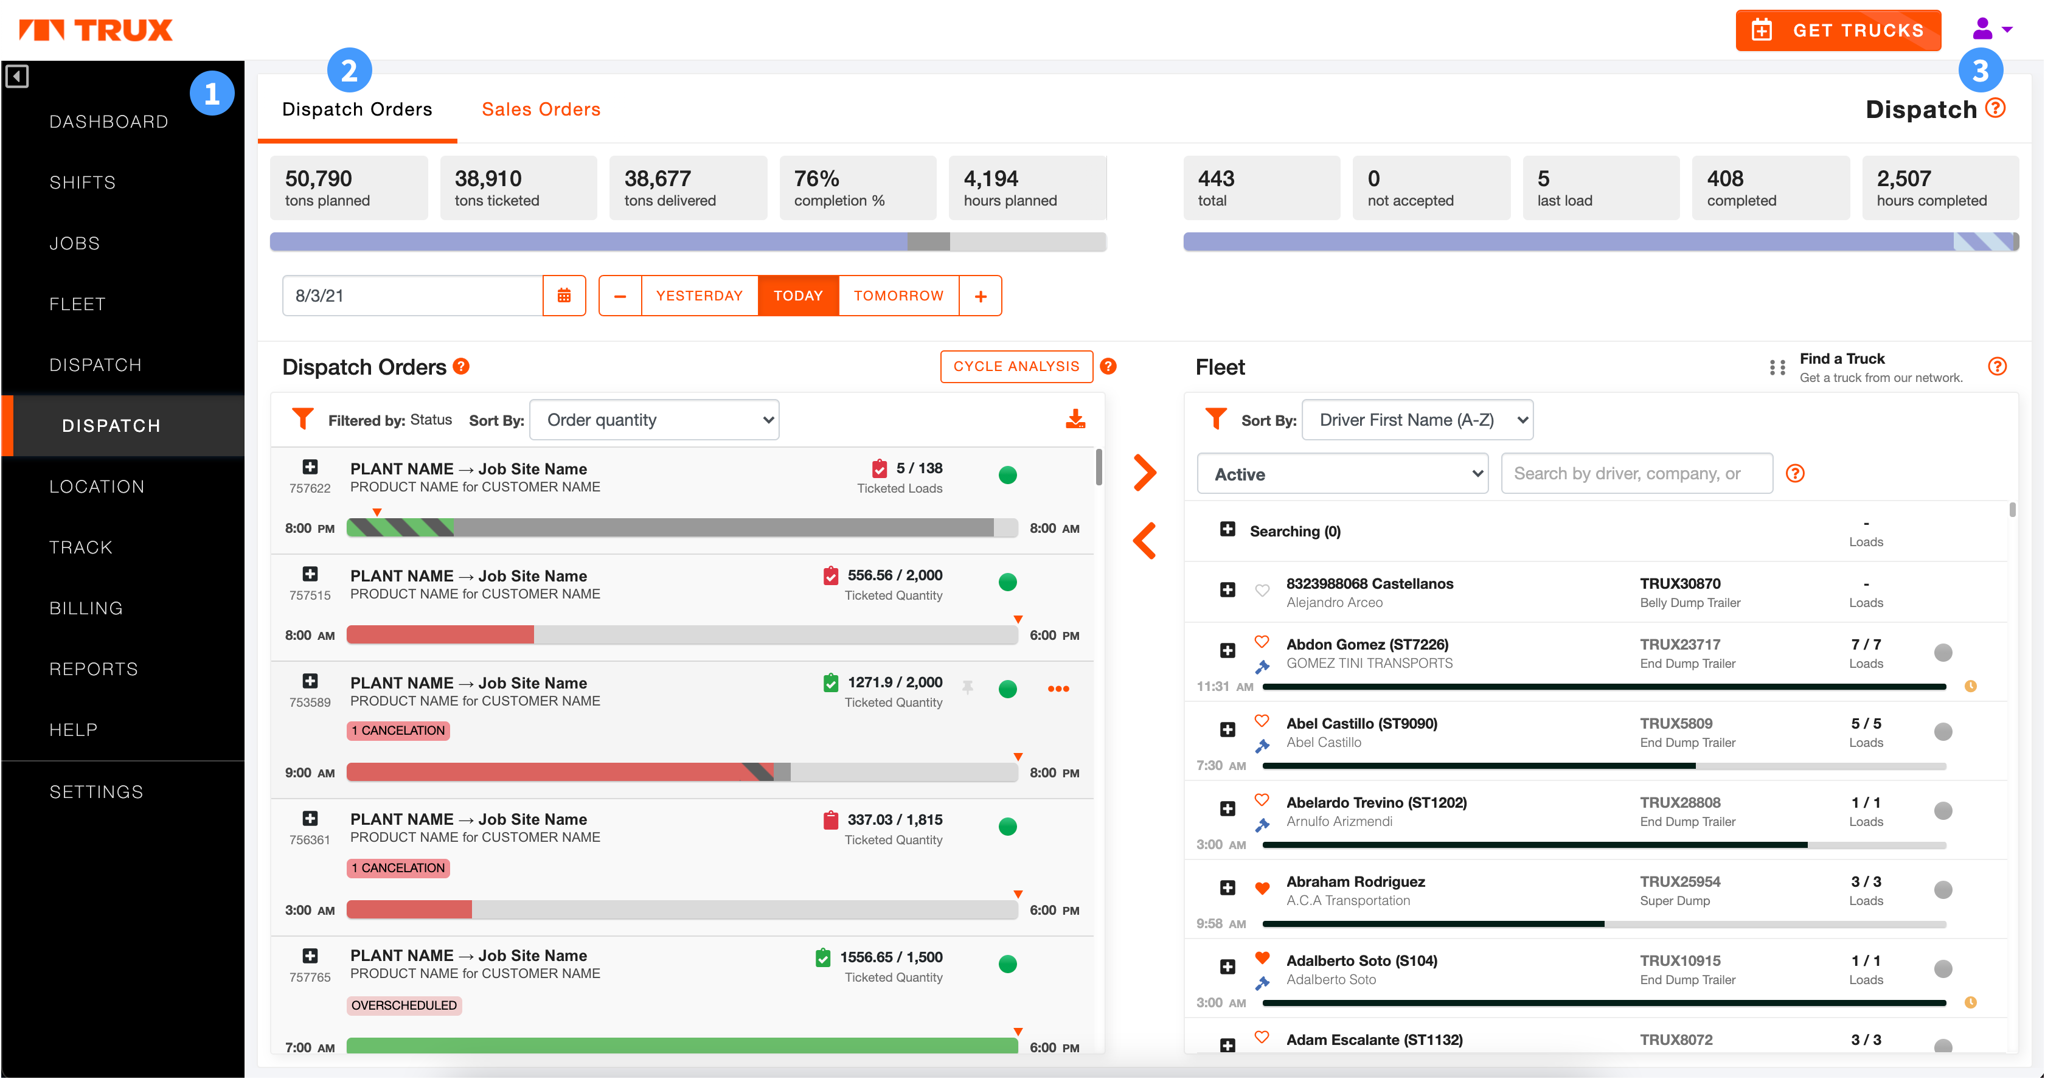
Task: Expand the Abdon Gomez driver row
Action: pos(1227,650)
